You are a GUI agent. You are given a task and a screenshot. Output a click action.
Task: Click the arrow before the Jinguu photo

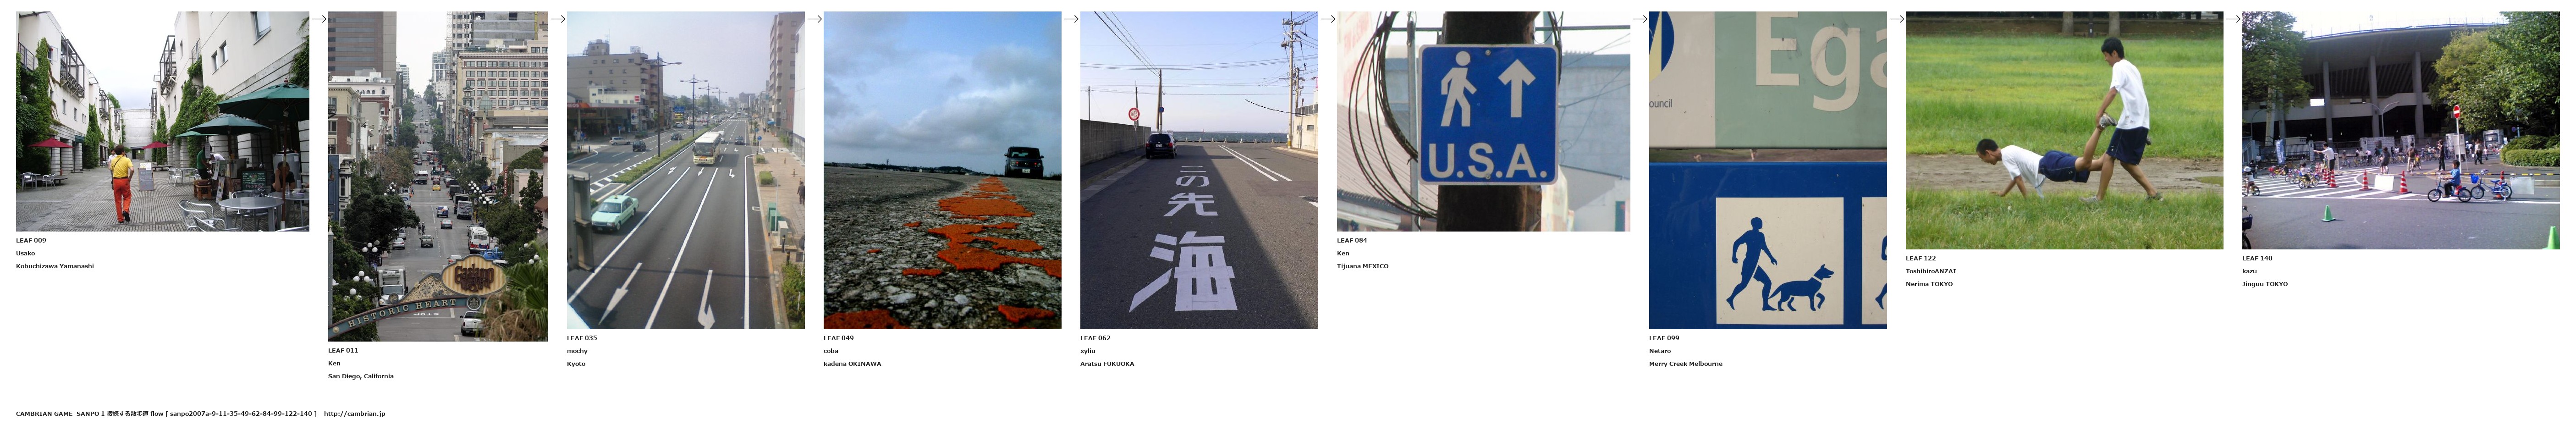2233,18
